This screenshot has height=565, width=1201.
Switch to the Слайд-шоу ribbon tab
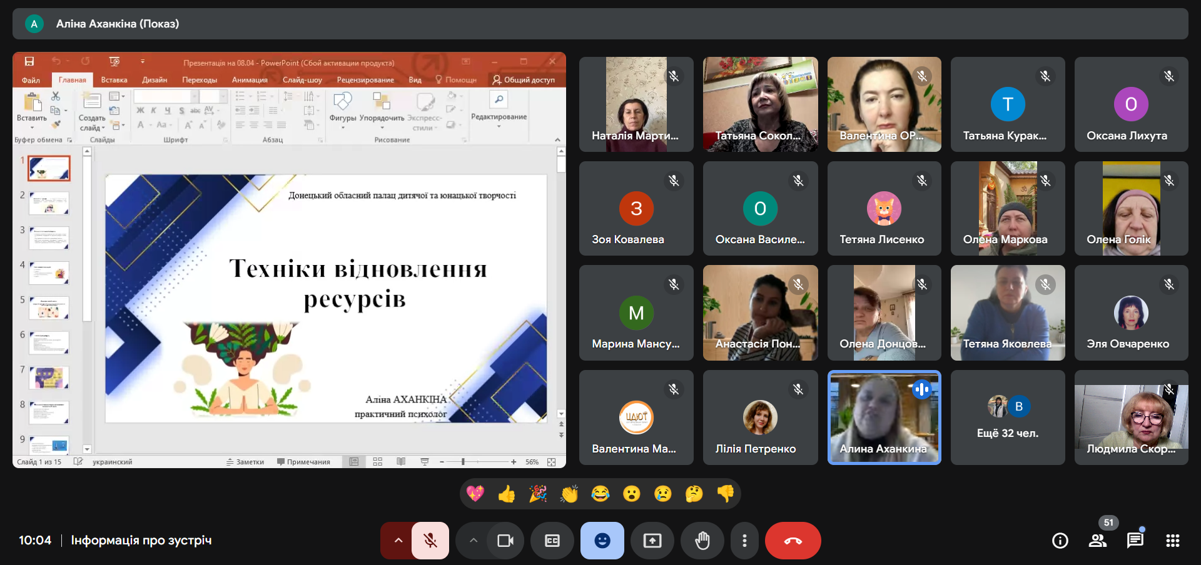click(302, 80)
